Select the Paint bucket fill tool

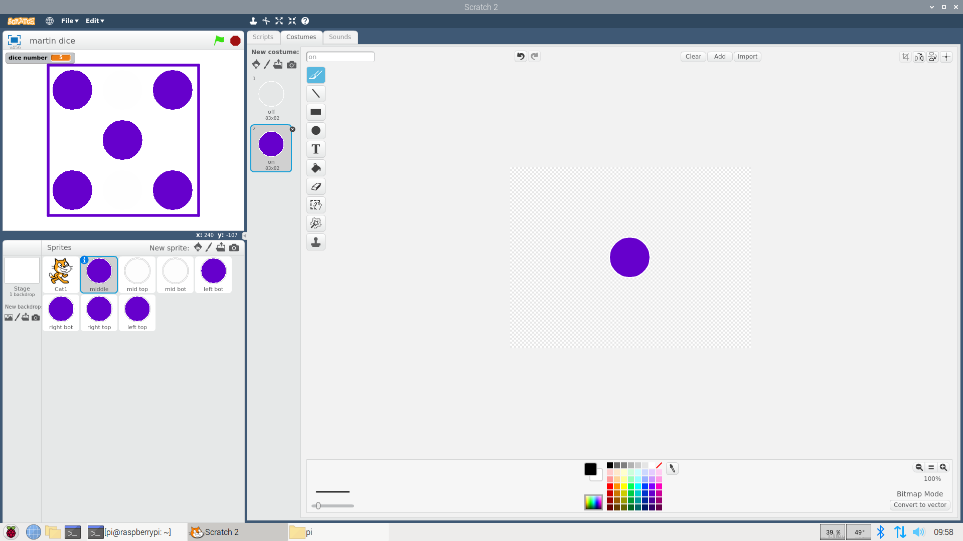[x=316, y=168]
